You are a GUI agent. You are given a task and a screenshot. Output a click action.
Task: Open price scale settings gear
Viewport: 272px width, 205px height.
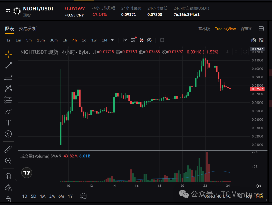click(259, 186)
